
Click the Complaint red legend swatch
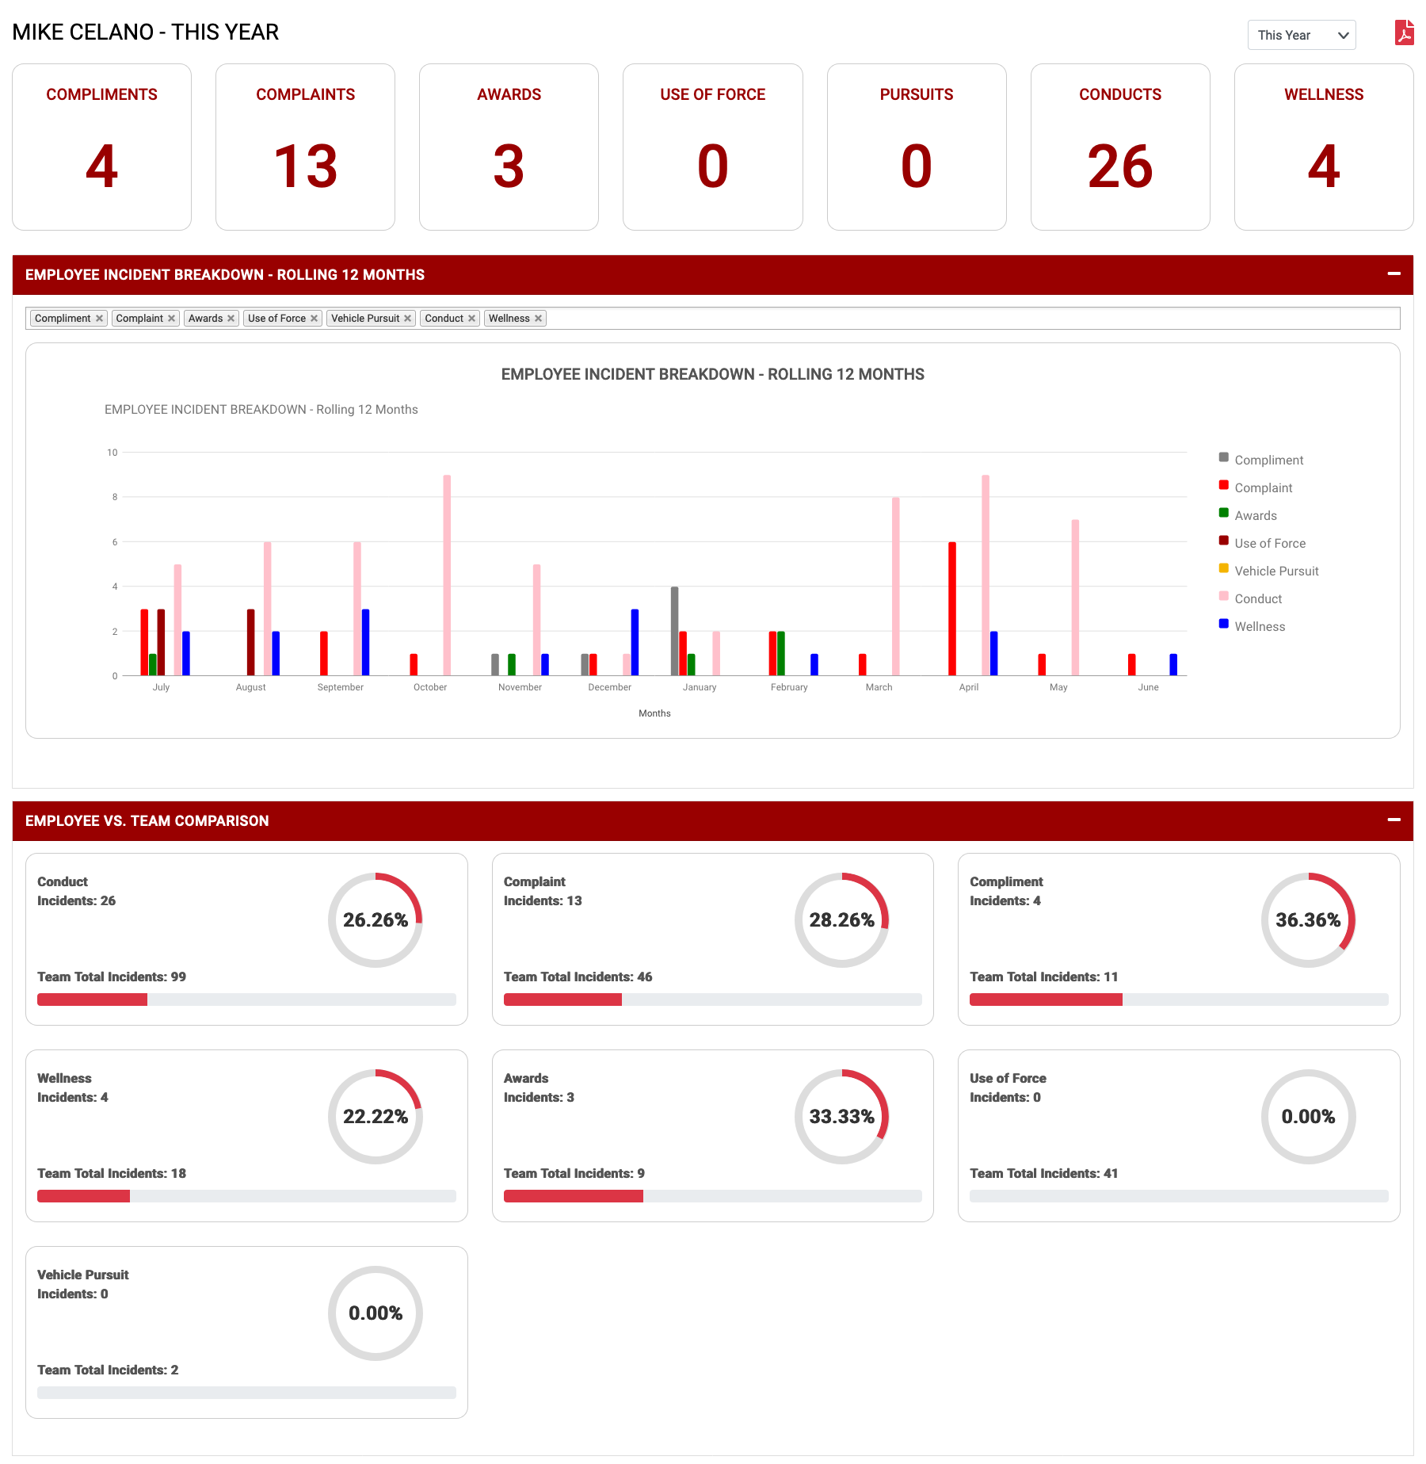pos(1224,486)
